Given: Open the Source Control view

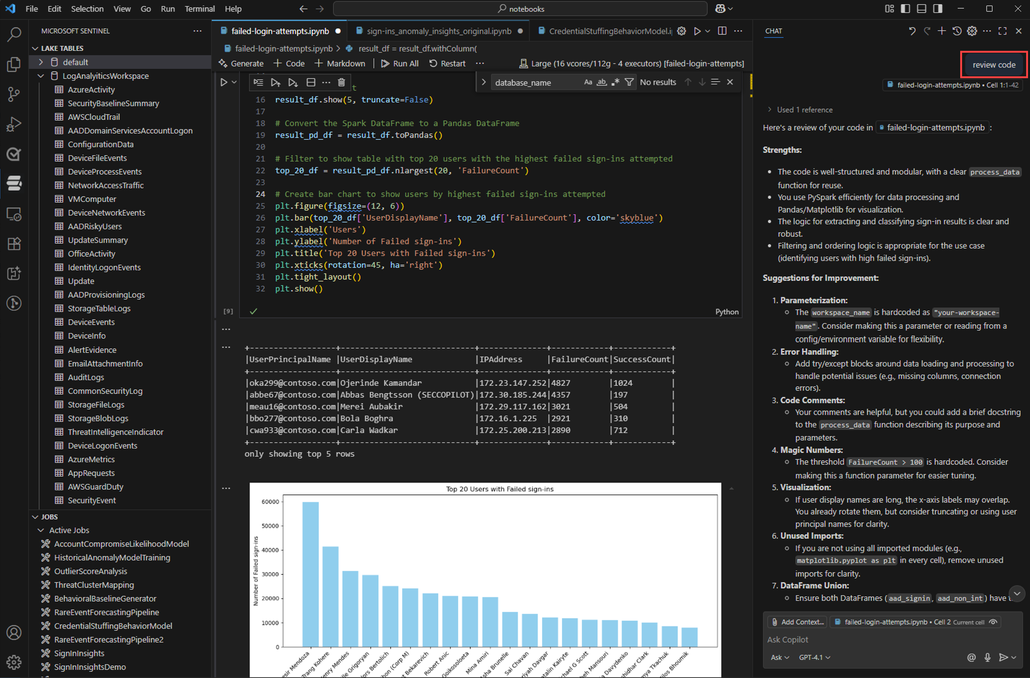Looking at the screenshot, I should [14, 94].
